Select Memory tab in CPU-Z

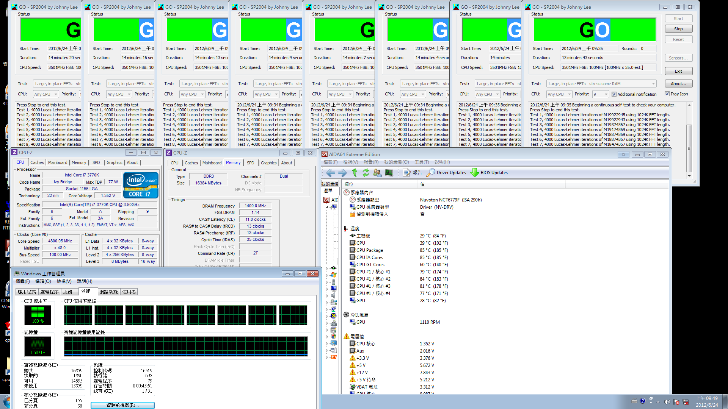coord(232,163)
